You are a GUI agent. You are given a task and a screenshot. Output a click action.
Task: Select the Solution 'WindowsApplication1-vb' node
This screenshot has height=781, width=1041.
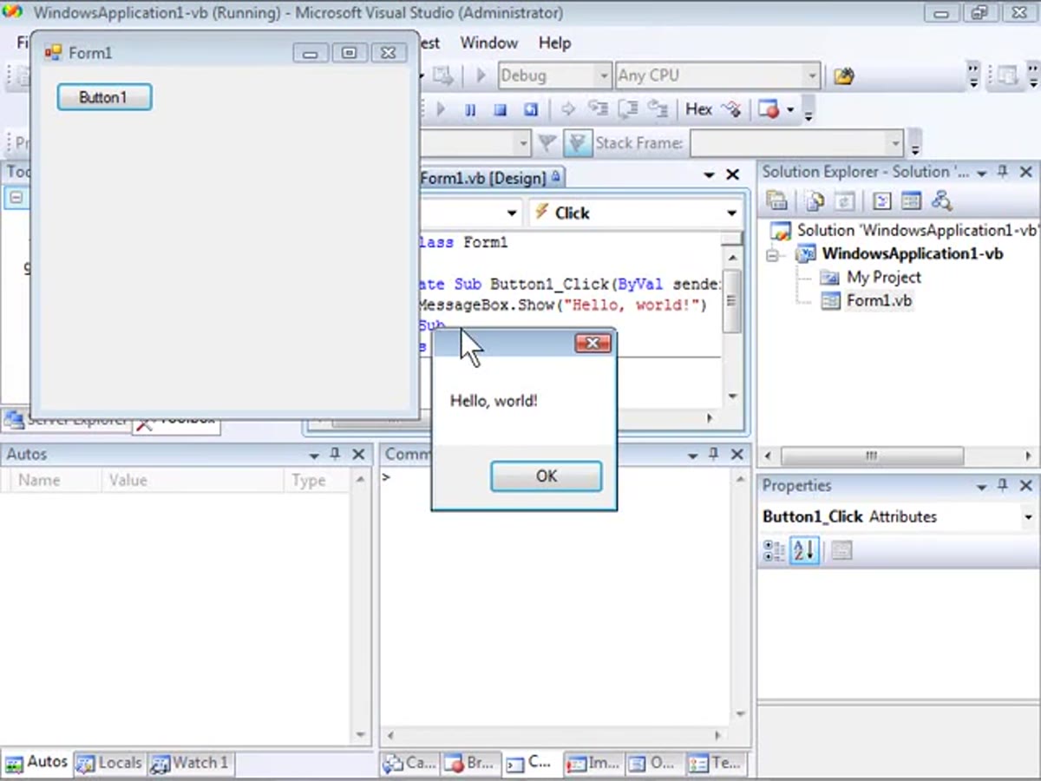pos(918,230)
